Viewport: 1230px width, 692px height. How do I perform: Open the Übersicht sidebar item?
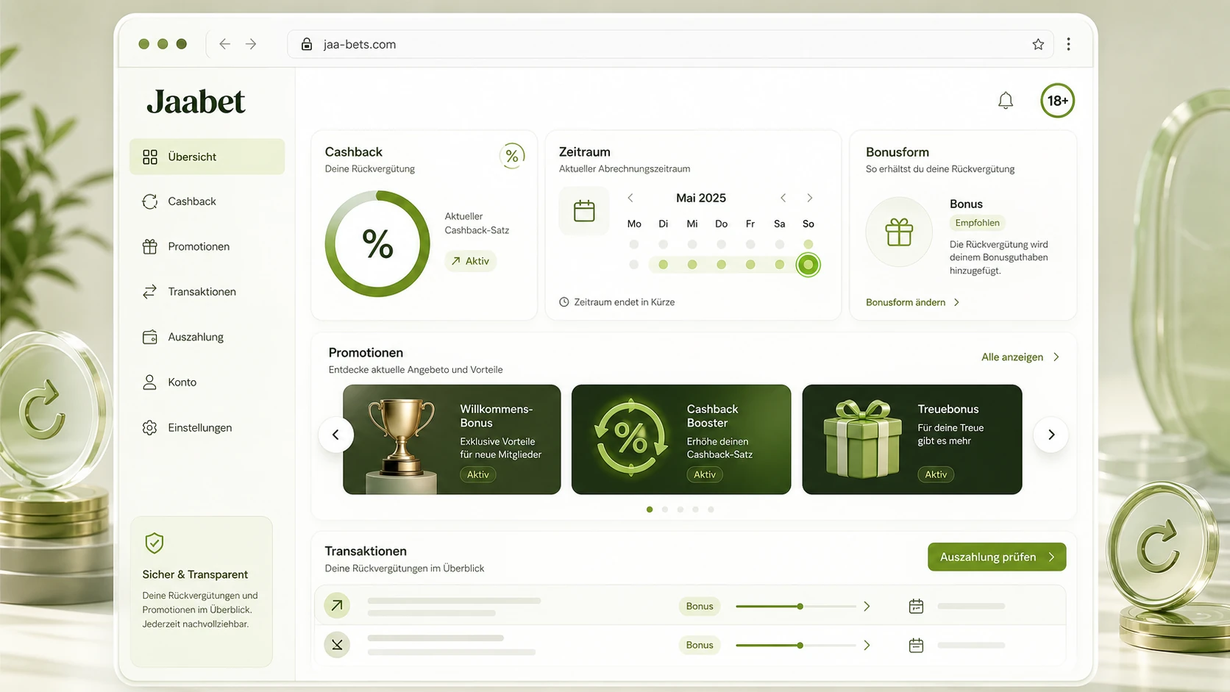207,157
